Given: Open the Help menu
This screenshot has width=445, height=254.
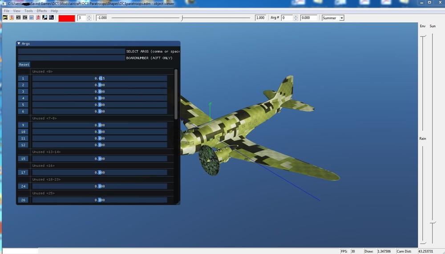Looking at the screenshot, I should point(54,11).
